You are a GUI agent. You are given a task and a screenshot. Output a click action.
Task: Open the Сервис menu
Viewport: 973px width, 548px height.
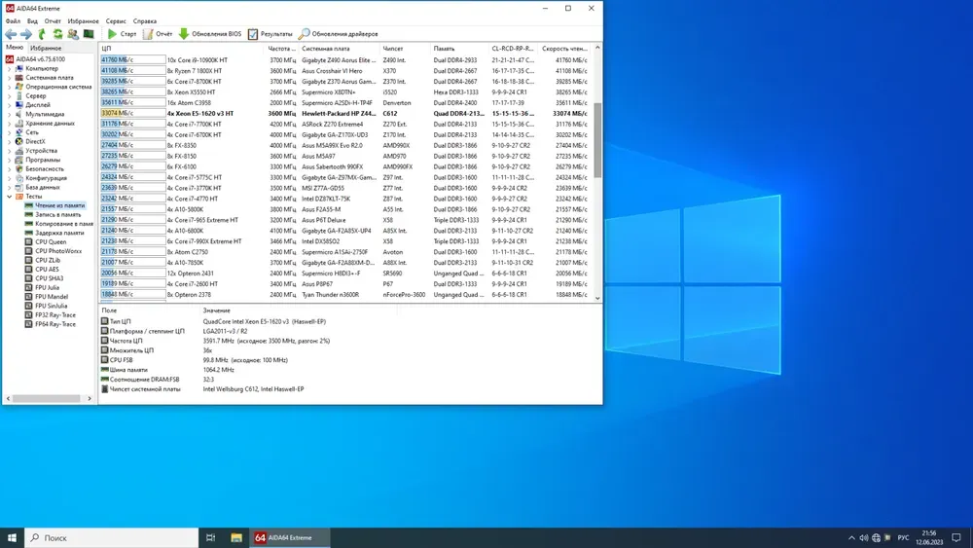click(115, 20)
